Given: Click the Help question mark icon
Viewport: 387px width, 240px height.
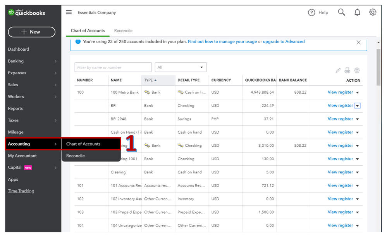Looking at the screenshot, I should click(311, 12).
